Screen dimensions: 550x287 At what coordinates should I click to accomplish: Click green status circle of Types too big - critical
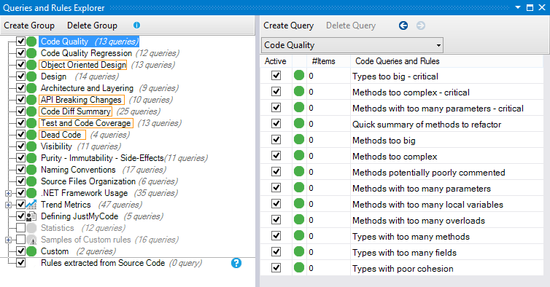pos(299,75)
